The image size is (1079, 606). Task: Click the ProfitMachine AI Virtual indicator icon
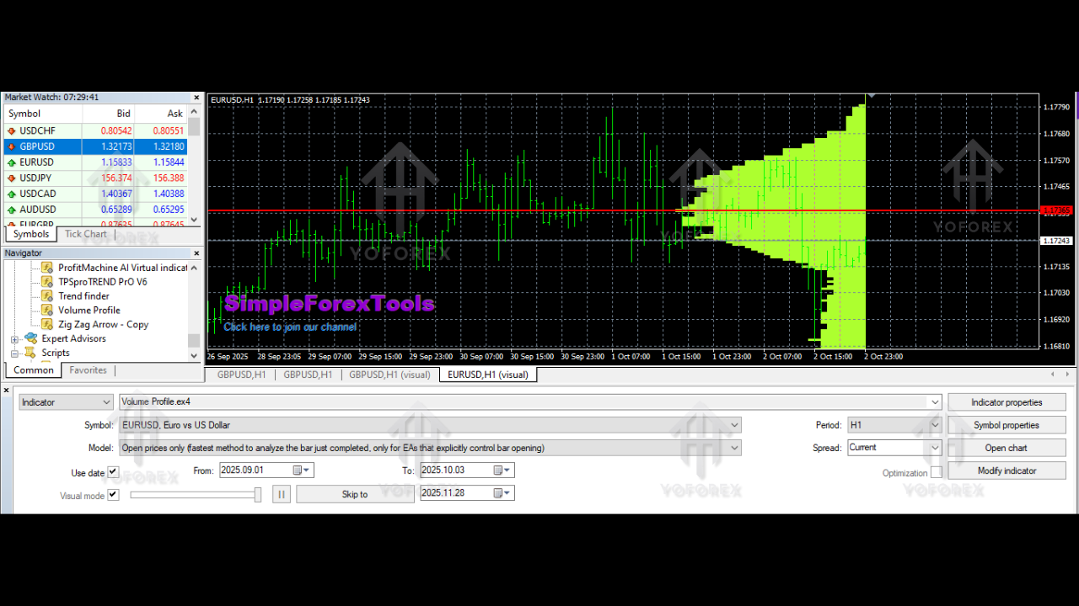[x=46, y=267]
